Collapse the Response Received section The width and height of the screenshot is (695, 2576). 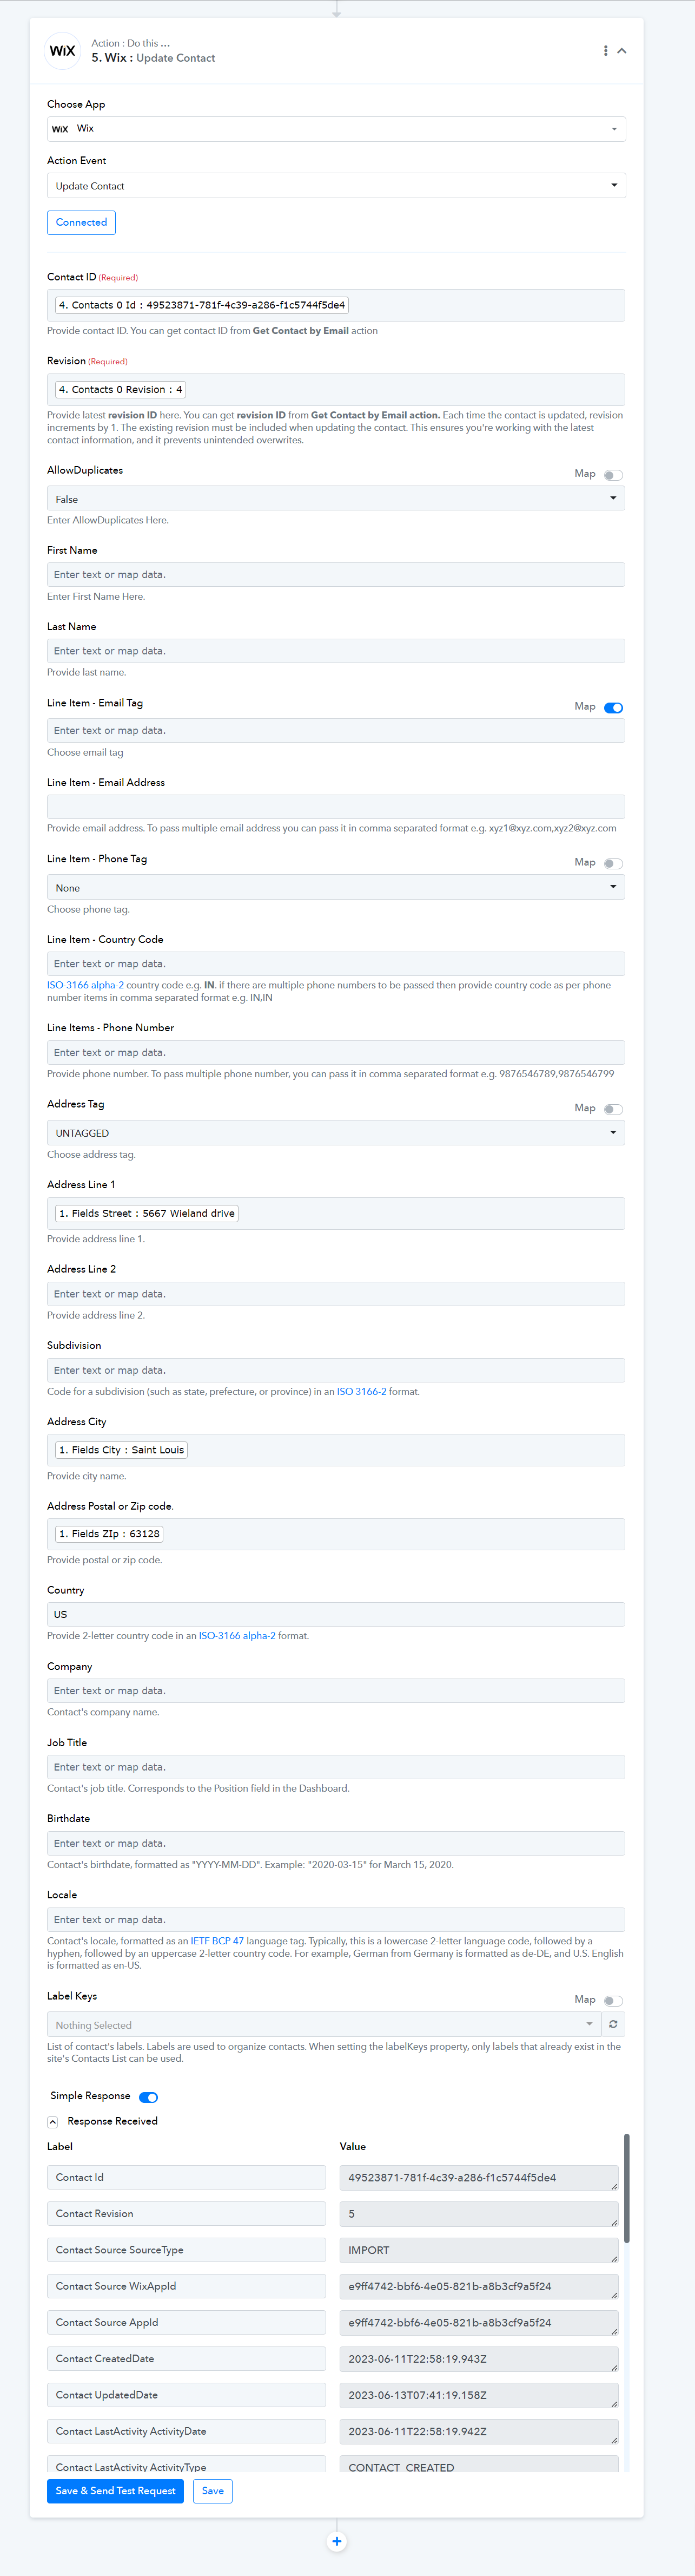tap(53, 2121)
